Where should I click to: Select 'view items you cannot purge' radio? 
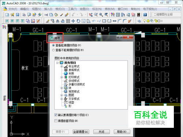(53, 50)
